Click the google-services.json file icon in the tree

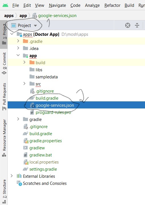pyautogui.click(x=32, y=105)
